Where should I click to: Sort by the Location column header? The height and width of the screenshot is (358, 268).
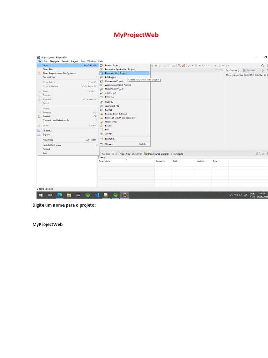(x=203, y=161)
